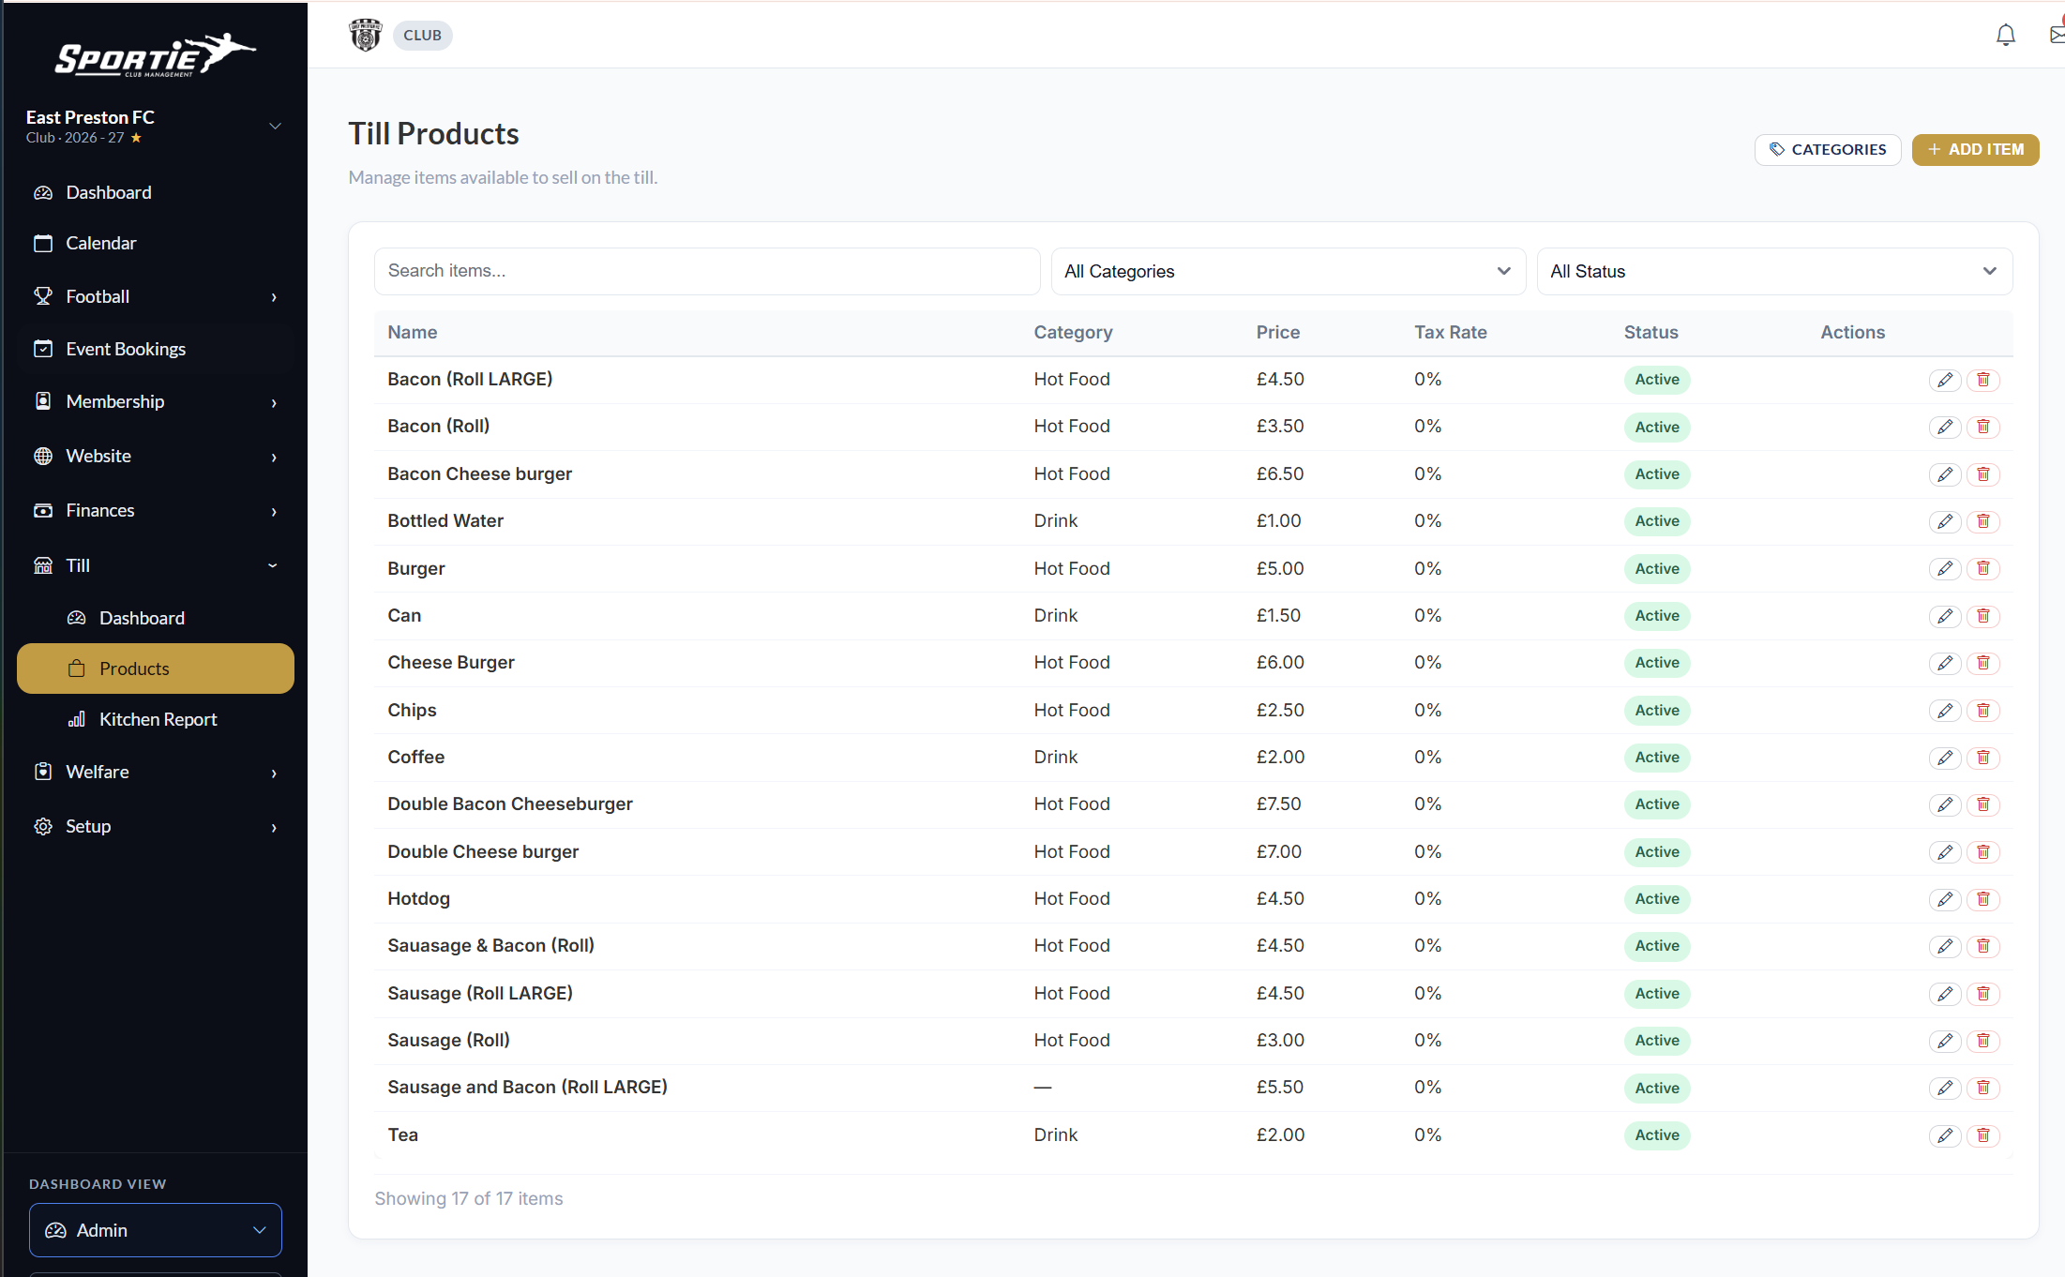This screenshot has width=2065, height=1277.
Task: Expand the Finances sidebar menu
Action: pyautogui.click(x=155, y=510)
